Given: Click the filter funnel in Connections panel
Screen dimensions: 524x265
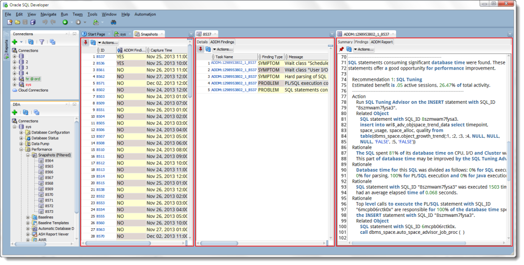Looking at the screenshot, I should pos(41,42).
